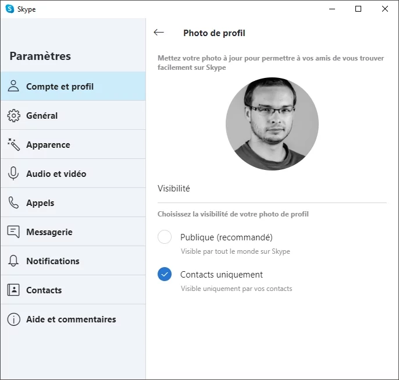Screen dimensions: 399x380
Task: Click the bell icon for Notifications
Action: (13, 261)
